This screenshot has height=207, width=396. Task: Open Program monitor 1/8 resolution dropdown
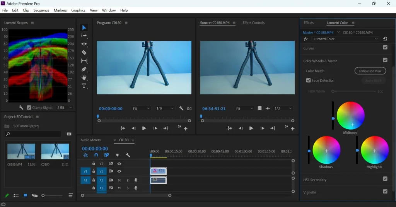[x=165, y=108]
